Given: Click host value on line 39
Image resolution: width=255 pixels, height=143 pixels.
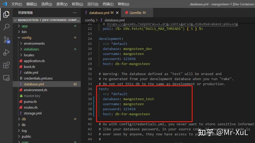Looking at the screenshot, I should tap(133, 114).
